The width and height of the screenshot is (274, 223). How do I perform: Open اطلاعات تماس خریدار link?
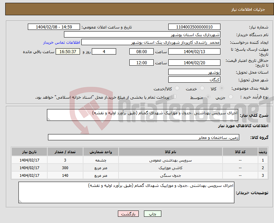point(62,42)
